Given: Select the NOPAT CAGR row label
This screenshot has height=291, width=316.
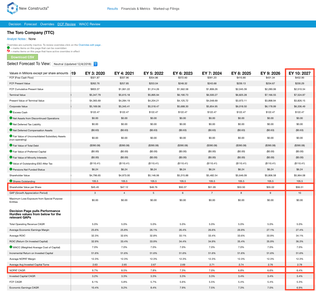Looking at the screenshot, I should (17, 270).
